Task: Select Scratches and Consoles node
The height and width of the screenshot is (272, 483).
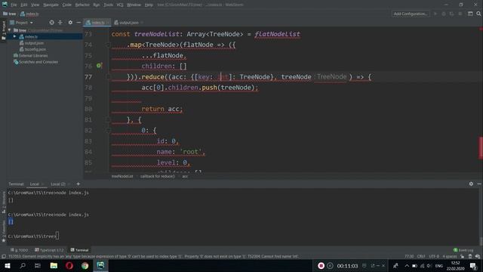Action: point(35,62)
